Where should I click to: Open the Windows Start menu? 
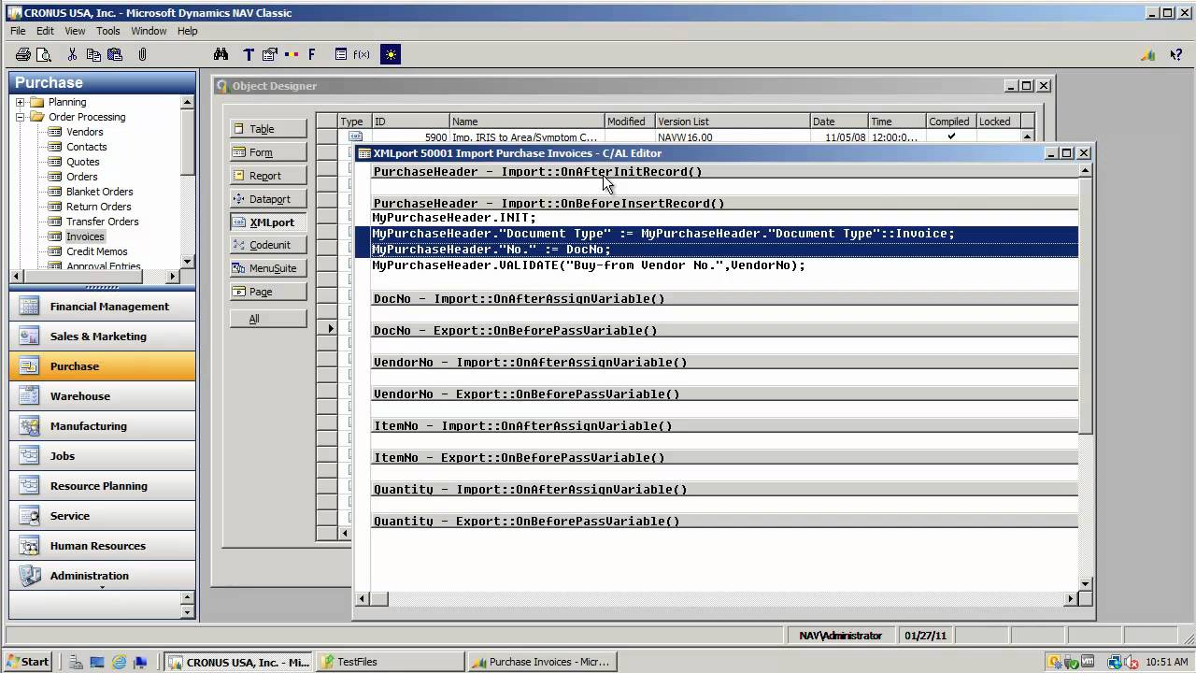[x=27, y=662]
